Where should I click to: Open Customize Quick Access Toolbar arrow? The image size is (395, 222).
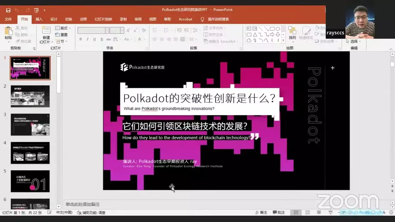pyautogui.click(x=44, y=11)
